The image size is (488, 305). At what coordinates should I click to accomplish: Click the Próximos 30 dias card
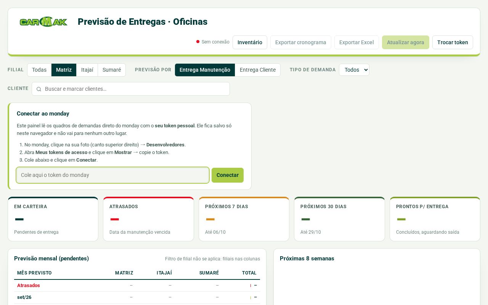(x=339, y=219)
